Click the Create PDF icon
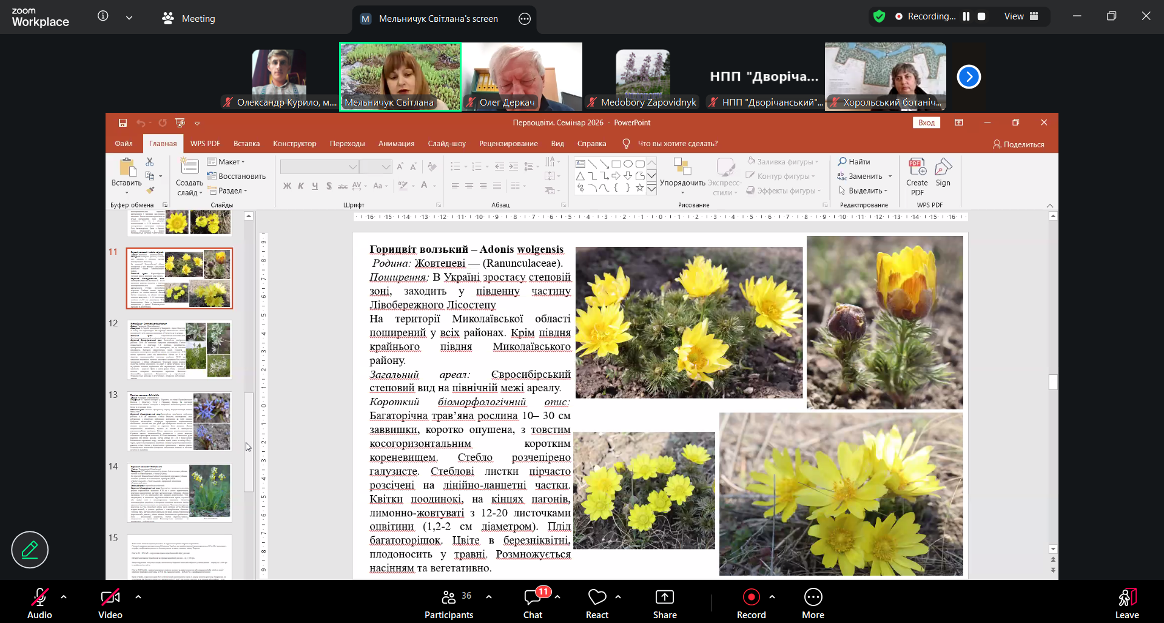The height and width of the screenshot is (623, 1164). (x=917, y=167)
